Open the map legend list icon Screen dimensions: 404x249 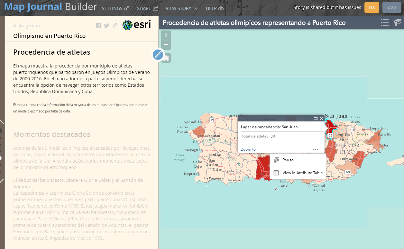click(x=384, y=22)
